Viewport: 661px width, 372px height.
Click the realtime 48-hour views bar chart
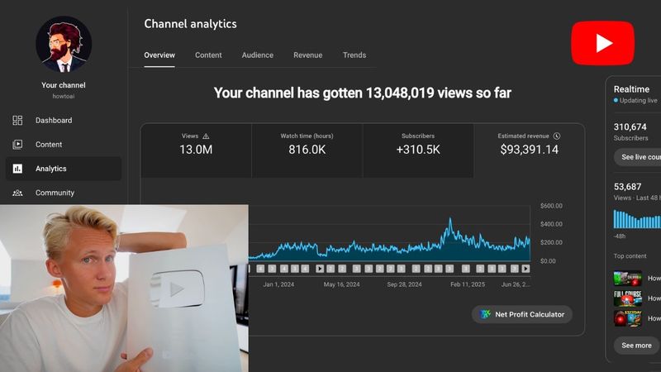click(637, 219)
